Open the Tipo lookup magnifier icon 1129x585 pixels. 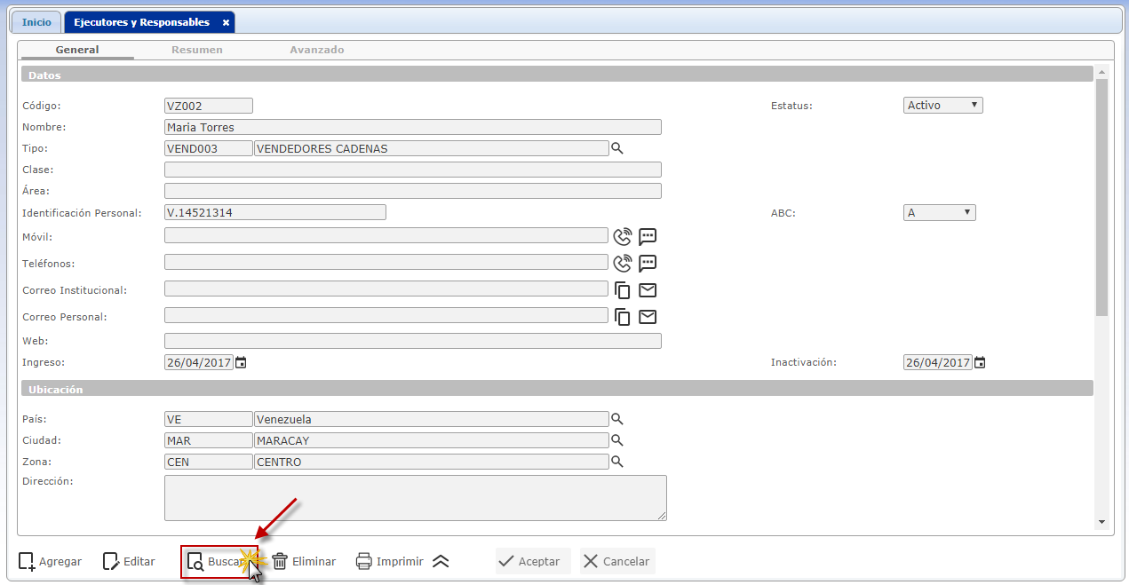tap(617, 148)
